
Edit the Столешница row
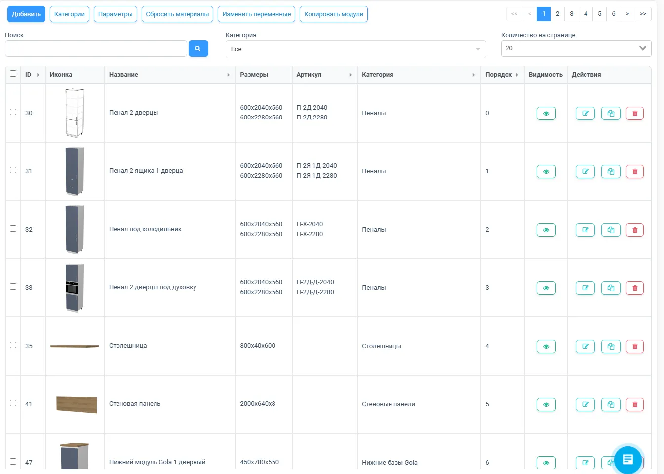click(585, 346)
